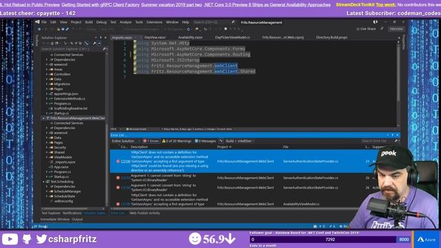The image size is (441, 248).
Task: Open the Test menu
Action: [x=113, y=22]
